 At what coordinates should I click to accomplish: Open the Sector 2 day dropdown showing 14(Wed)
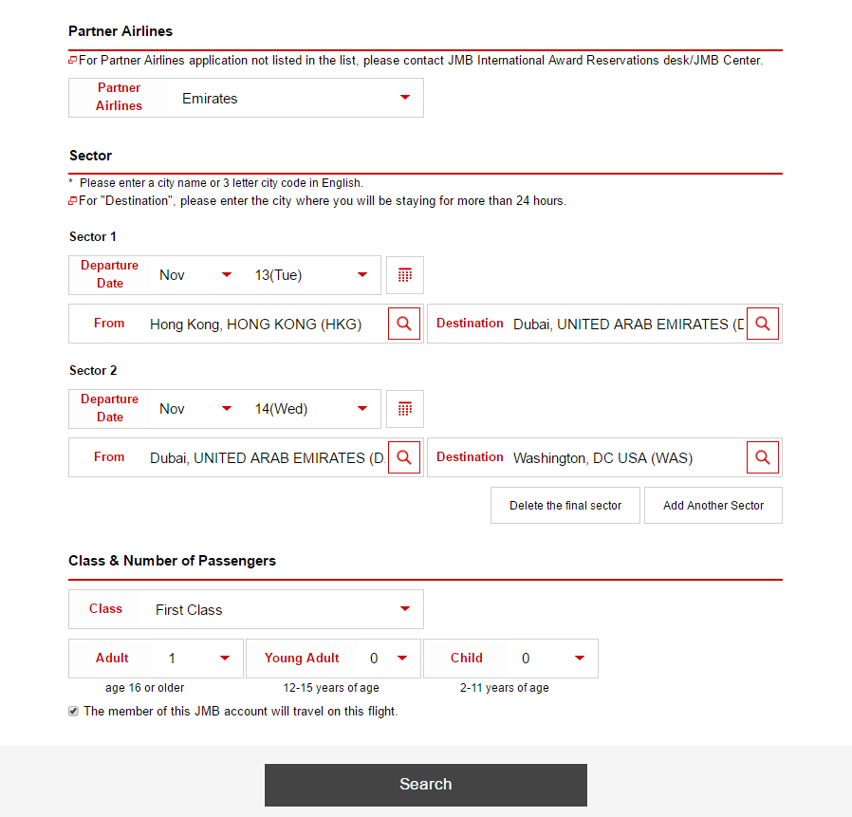[x=311, y=409]
